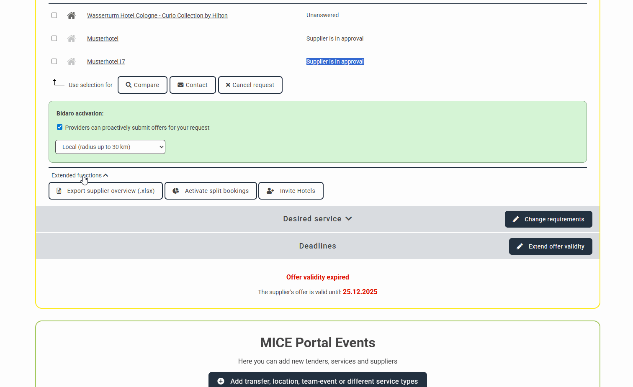Expand the Desired service section
The image size is (633, 387).
(317, 218)
